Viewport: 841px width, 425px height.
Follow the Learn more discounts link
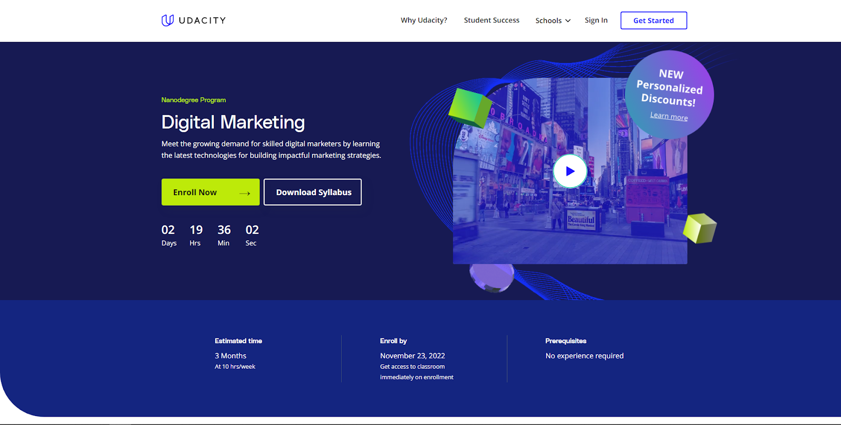[669, 116]
